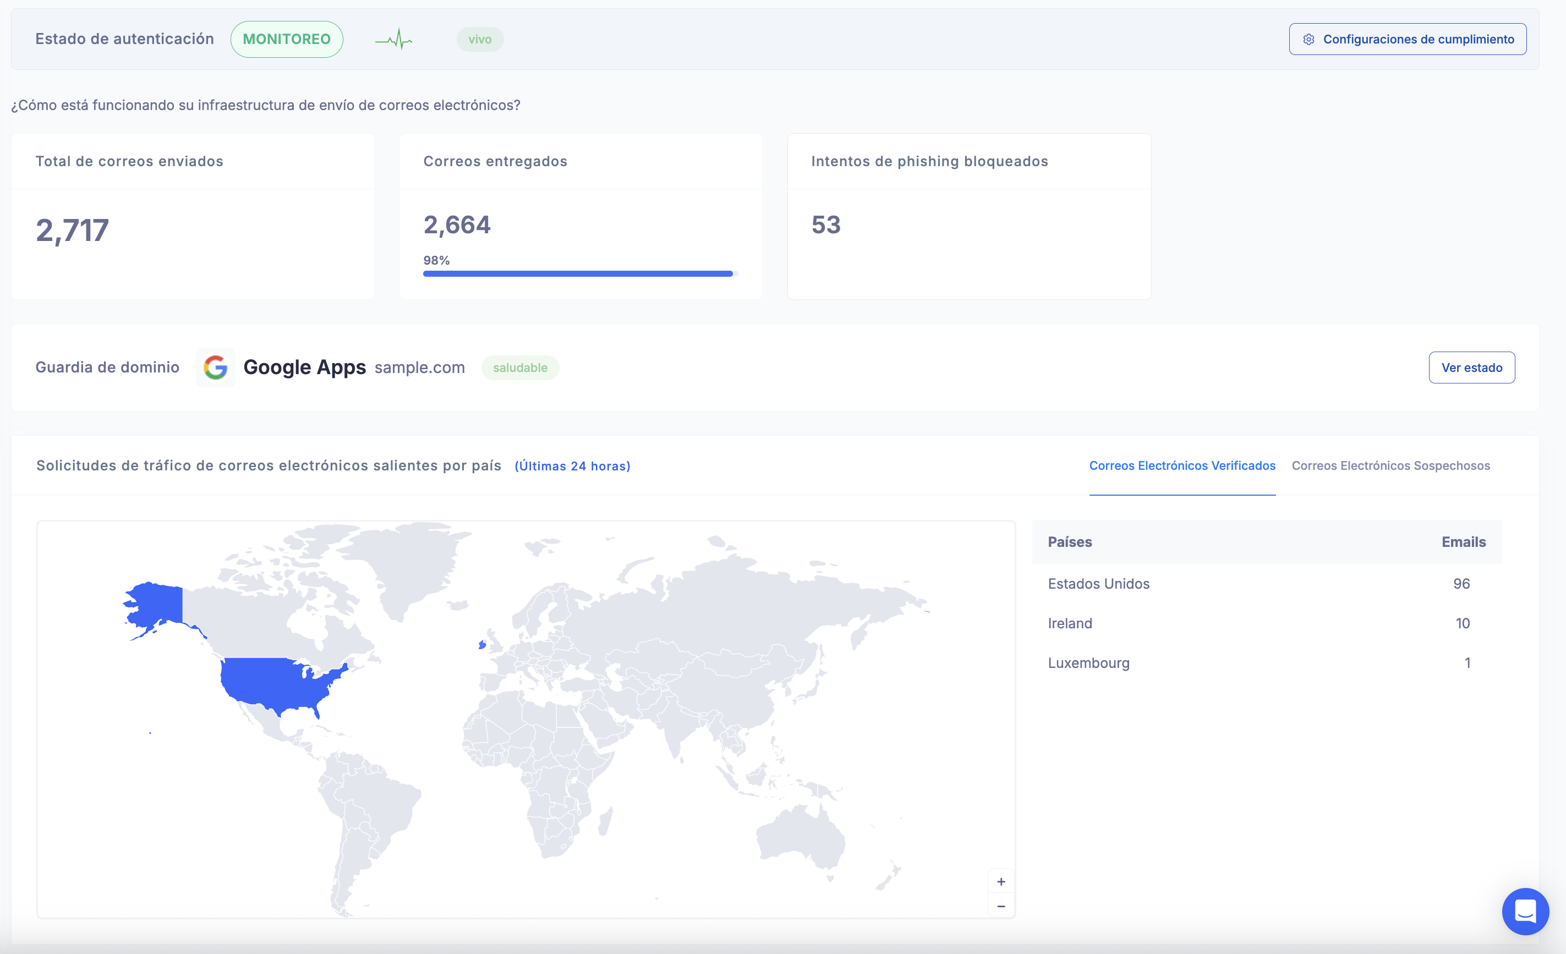Select the Luxembourg table row
This screenshot has width=1566, height=954.
1258,663
